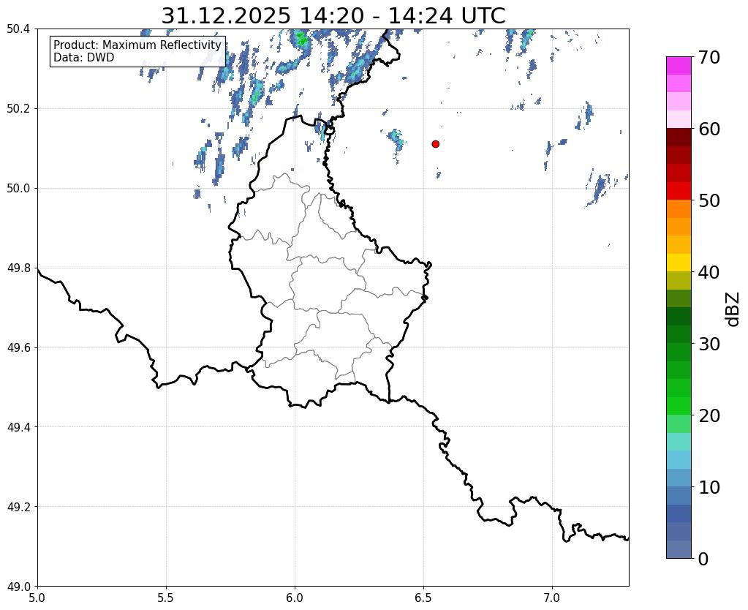Click the colorbar tick label 10
The width and height of the screenshot is (748, 610).
coord(709,487)
